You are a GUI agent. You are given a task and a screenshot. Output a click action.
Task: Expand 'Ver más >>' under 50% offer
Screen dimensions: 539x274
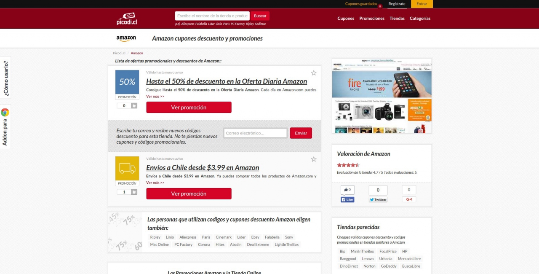pos(155,97)
